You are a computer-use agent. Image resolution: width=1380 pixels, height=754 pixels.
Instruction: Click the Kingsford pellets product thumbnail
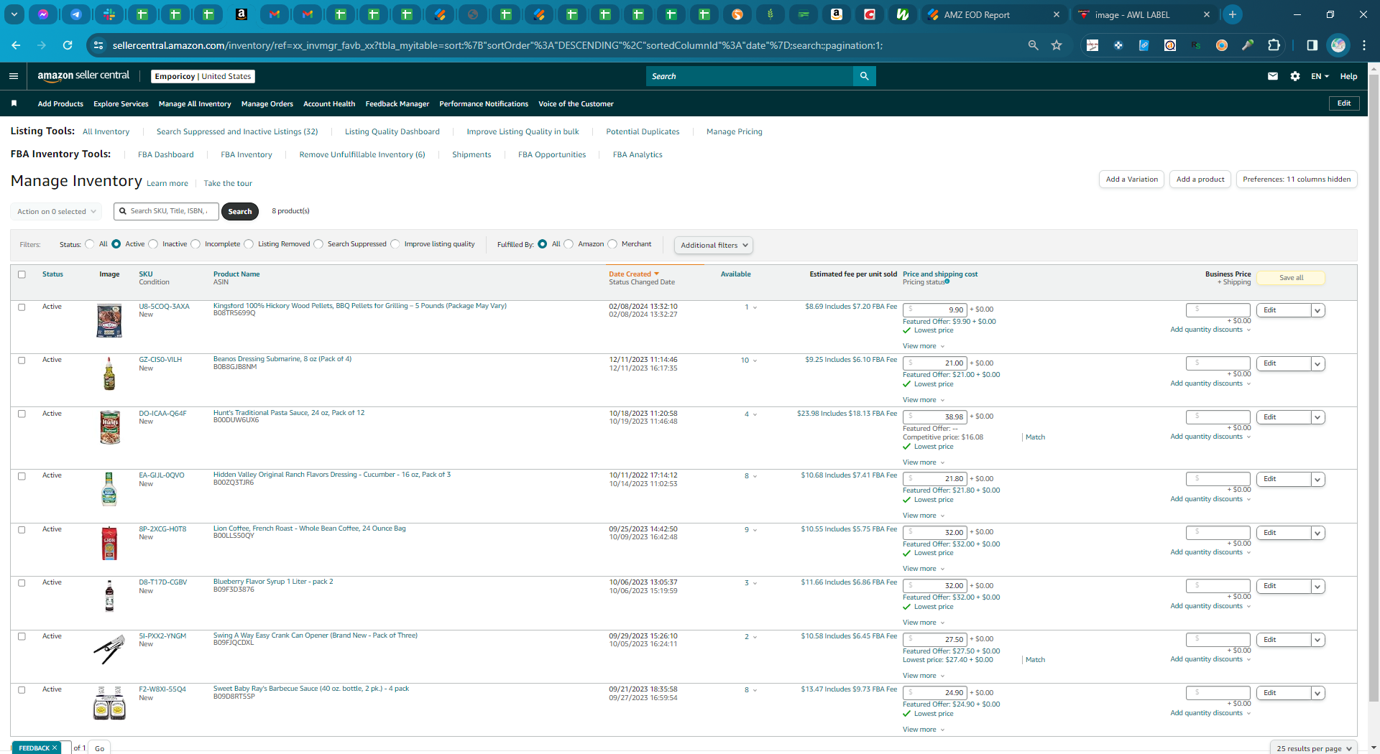click(109, 321)
